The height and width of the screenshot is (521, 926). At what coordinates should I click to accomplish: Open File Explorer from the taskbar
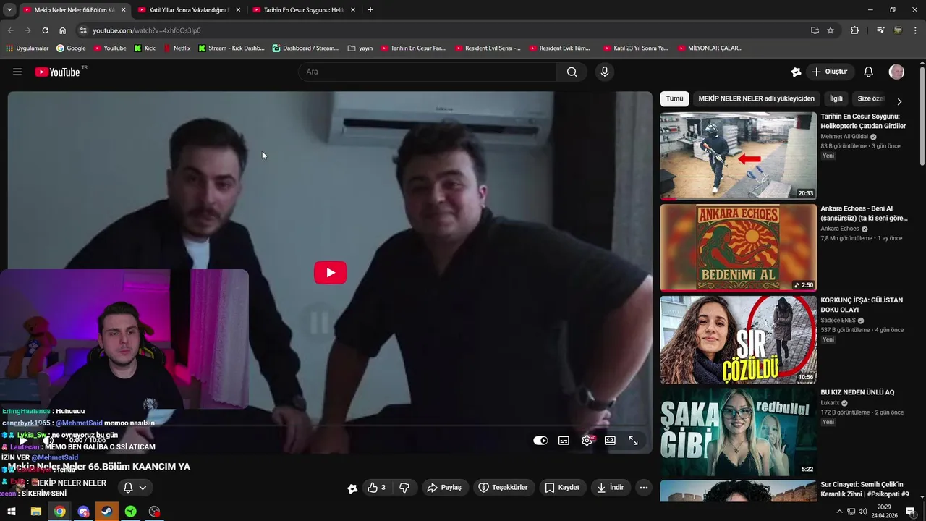point(35,512)
